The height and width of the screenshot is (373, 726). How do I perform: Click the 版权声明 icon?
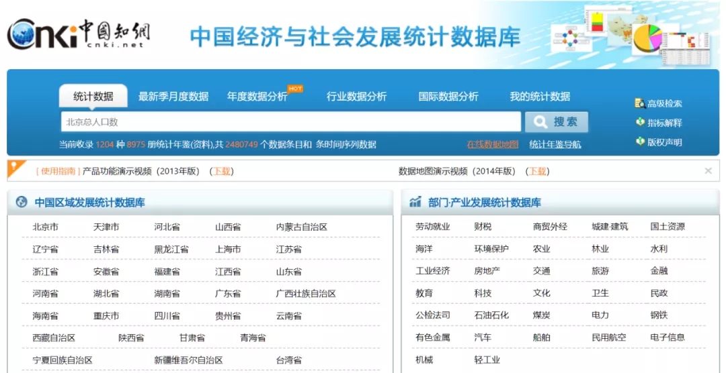(x=641, y=142)
